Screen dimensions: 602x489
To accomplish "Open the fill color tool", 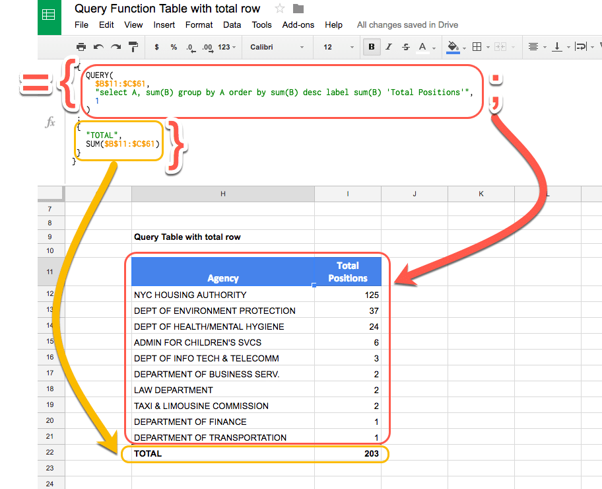I will point(453,47).
